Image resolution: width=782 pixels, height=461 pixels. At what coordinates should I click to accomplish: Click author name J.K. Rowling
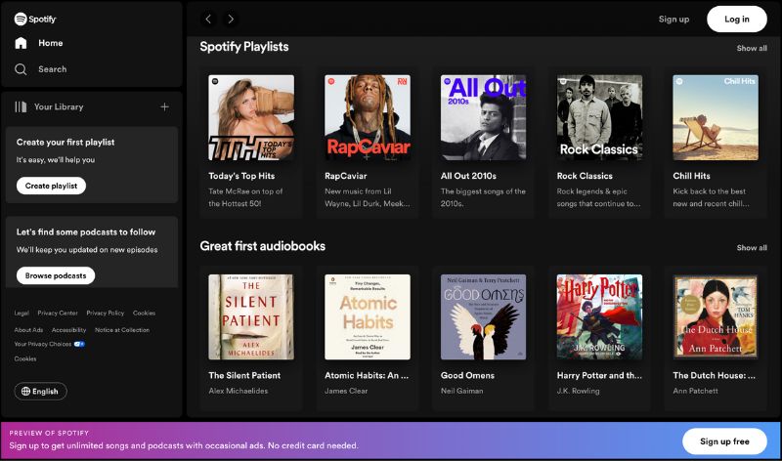coord(578,392)
